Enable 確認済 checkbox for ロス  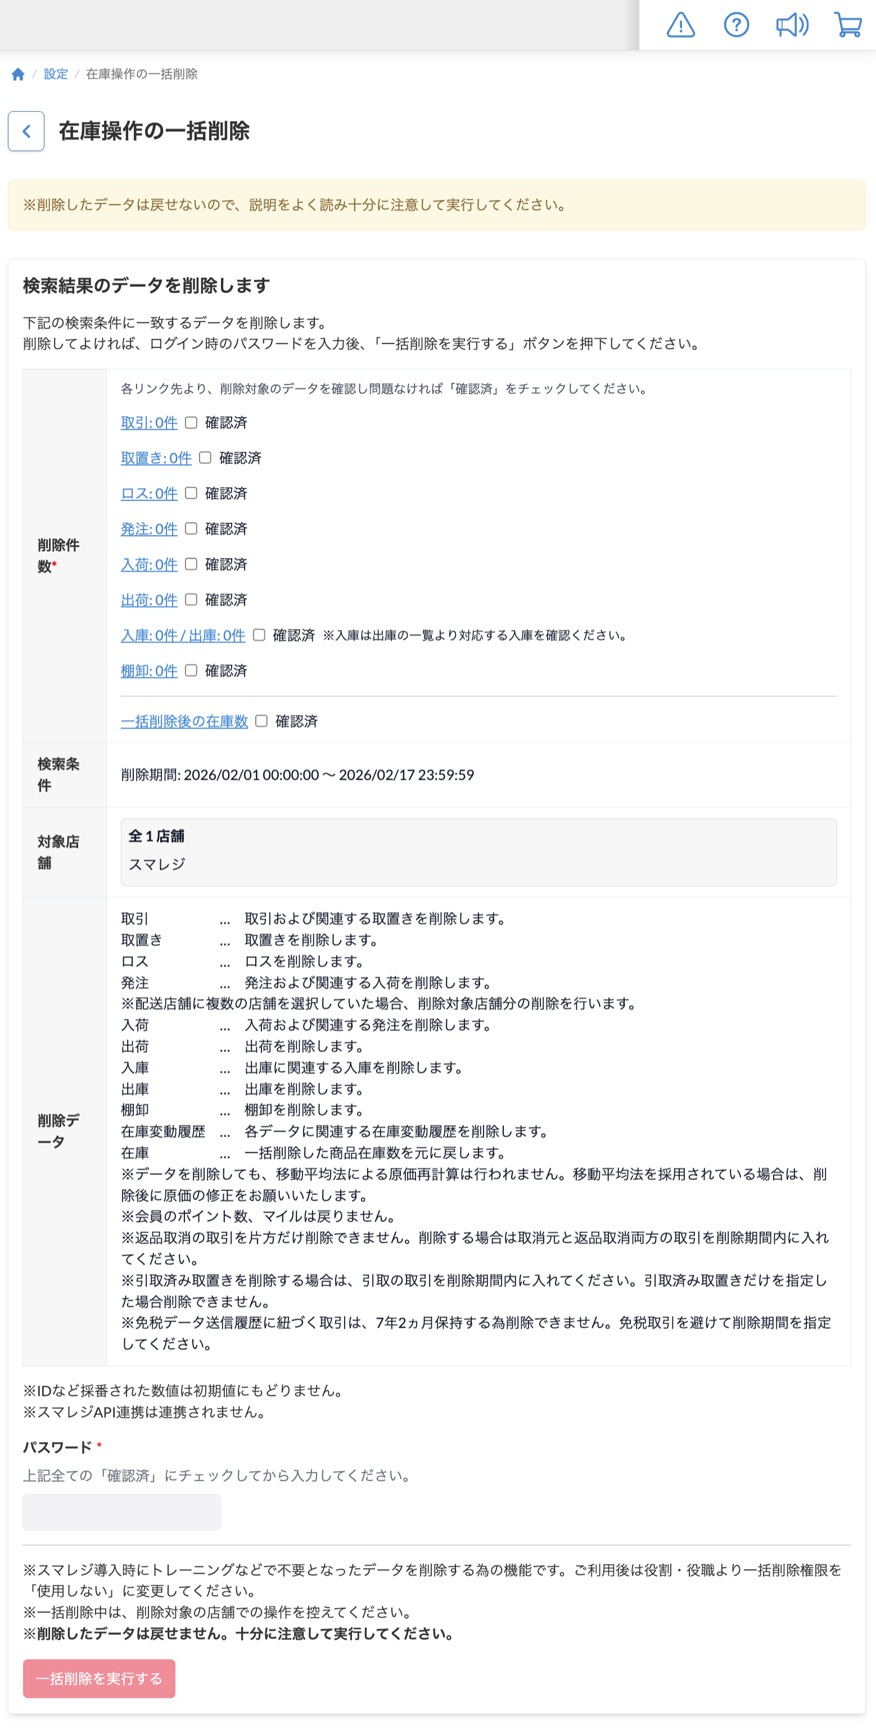pos(191,493)
